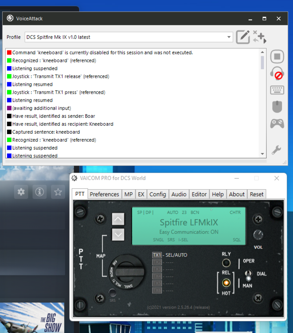
Task: Click the settings gear icon in background window
Action: tap(21, 192)
